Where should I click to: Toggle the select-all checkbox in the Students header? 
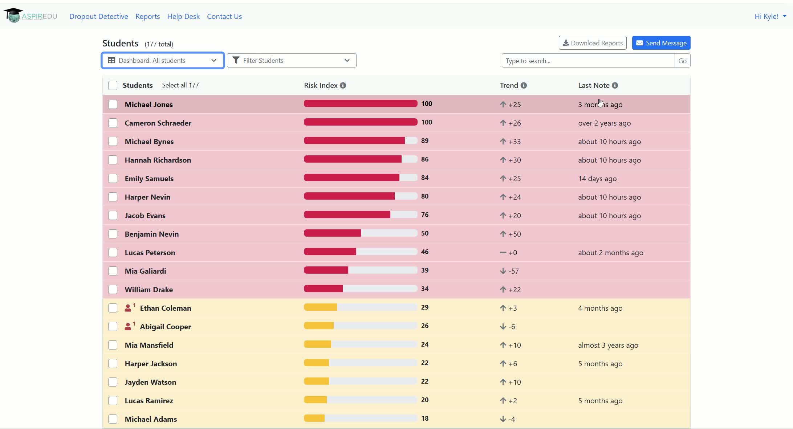113,85
